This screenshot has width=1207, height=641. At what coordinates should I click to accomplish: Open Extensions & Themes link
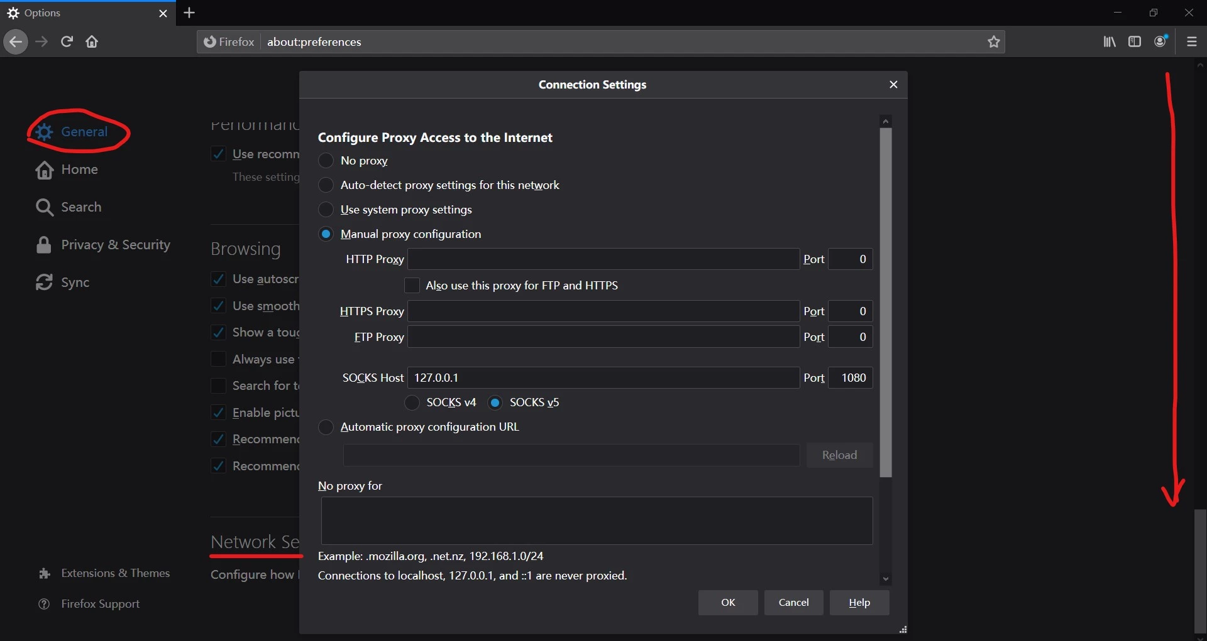pyautogui.click(x=104, y=573)
